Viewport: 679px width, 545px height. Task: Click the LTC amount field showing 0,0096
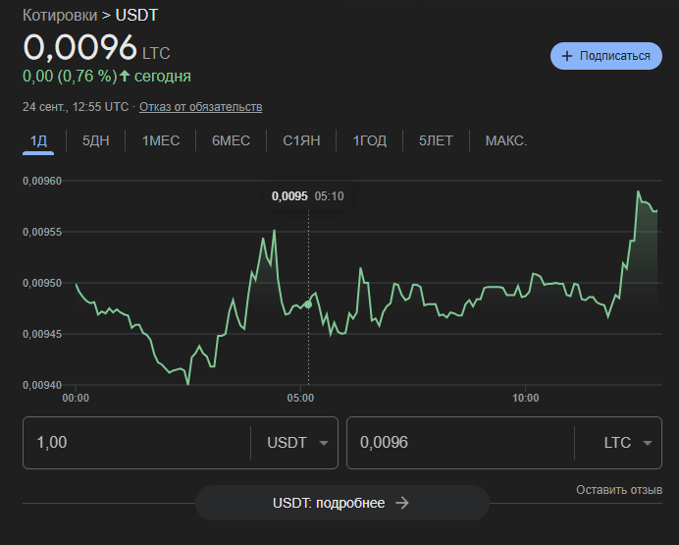point(461,442)
